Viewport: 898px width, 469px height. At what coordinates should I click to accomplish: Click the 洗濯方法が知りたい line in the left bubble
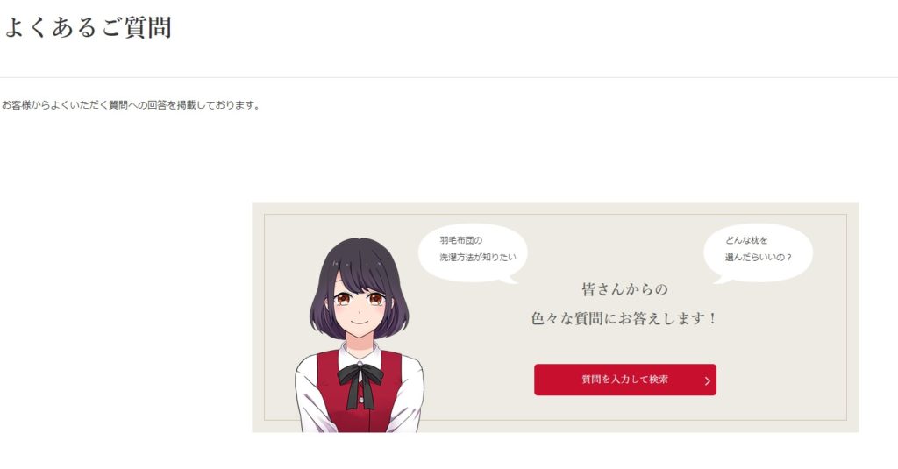[478, 257]
